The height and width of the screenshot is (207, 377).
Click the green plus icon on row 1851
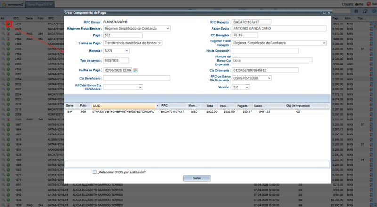pyautogui.click(x=8, y=185)
